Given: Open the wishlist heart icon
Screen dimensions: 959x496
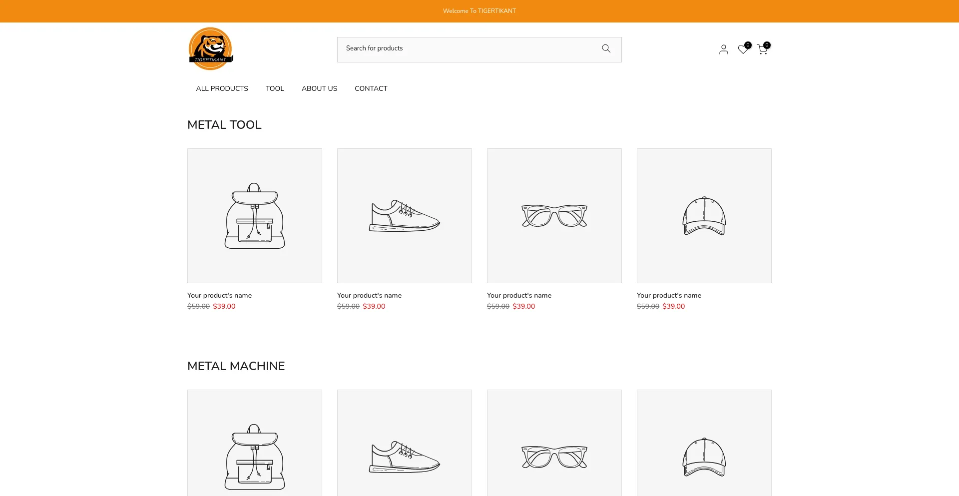Looking at the screenshot, I should 744,48.
